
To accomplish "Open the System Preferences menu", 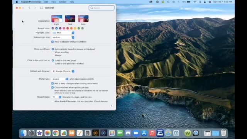I will pyautogui.click(x=31, y=2).
